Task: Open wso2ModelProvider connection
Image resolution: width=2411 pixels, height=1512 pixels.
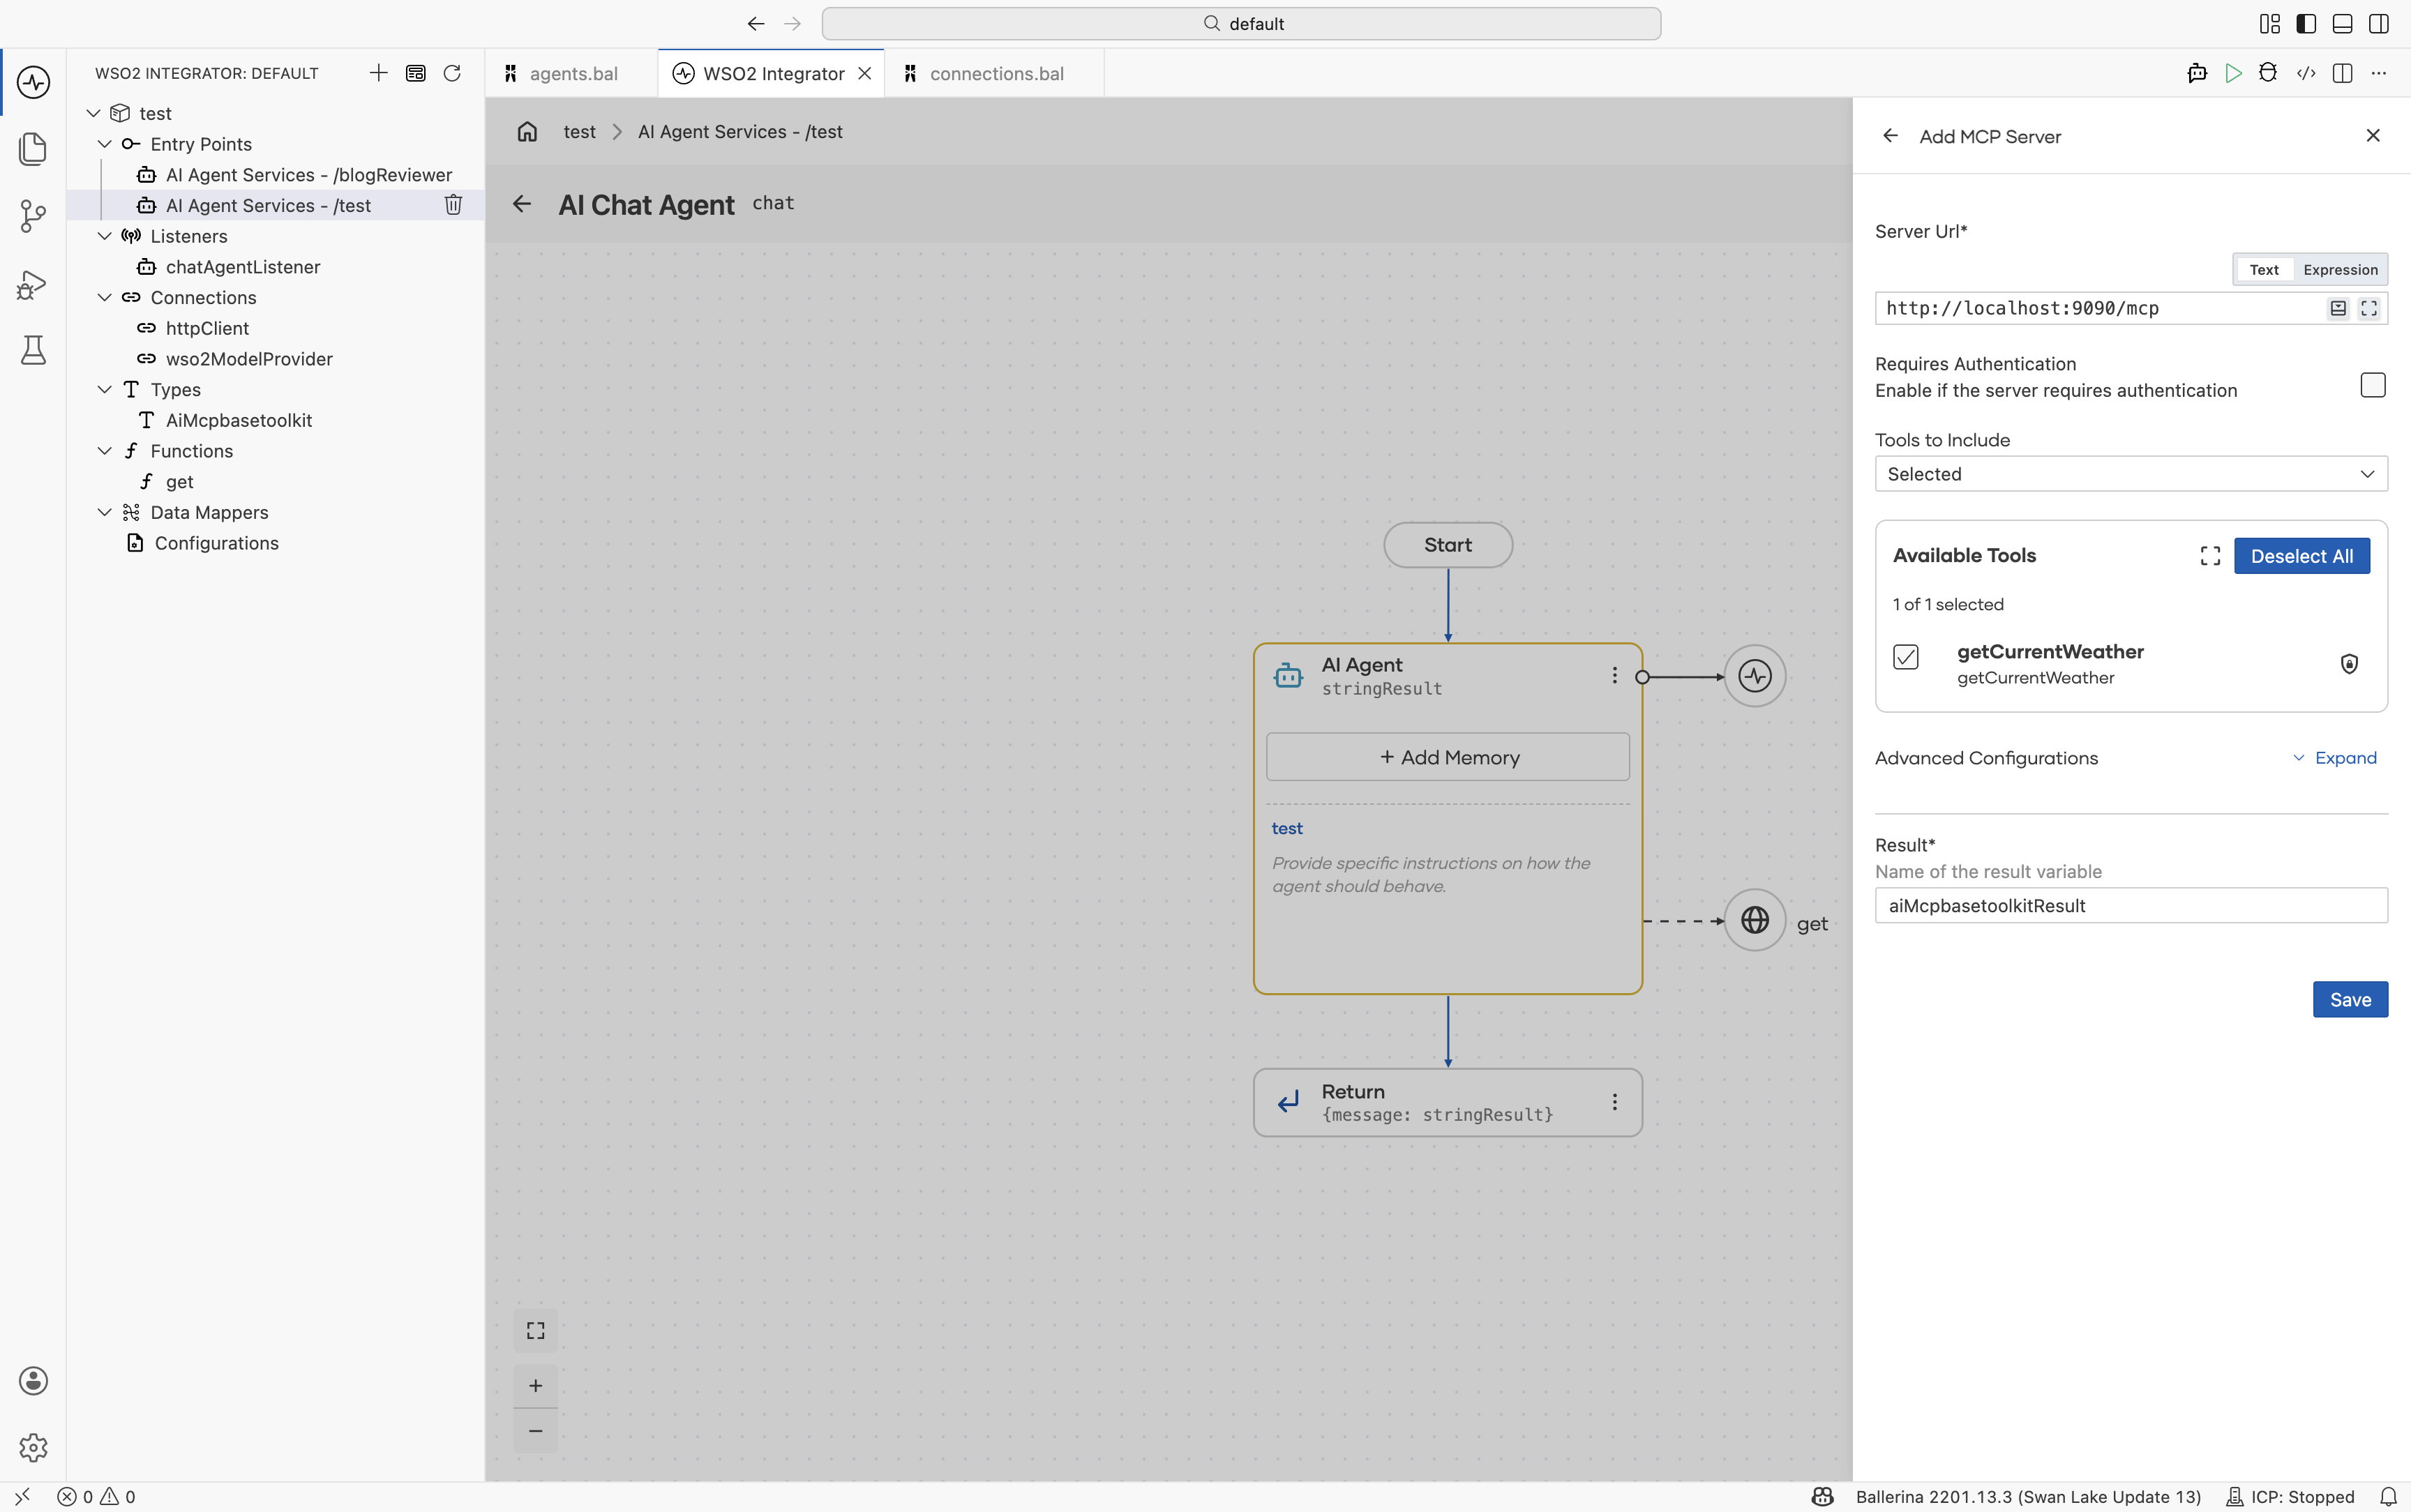Action: pos(249,359)
